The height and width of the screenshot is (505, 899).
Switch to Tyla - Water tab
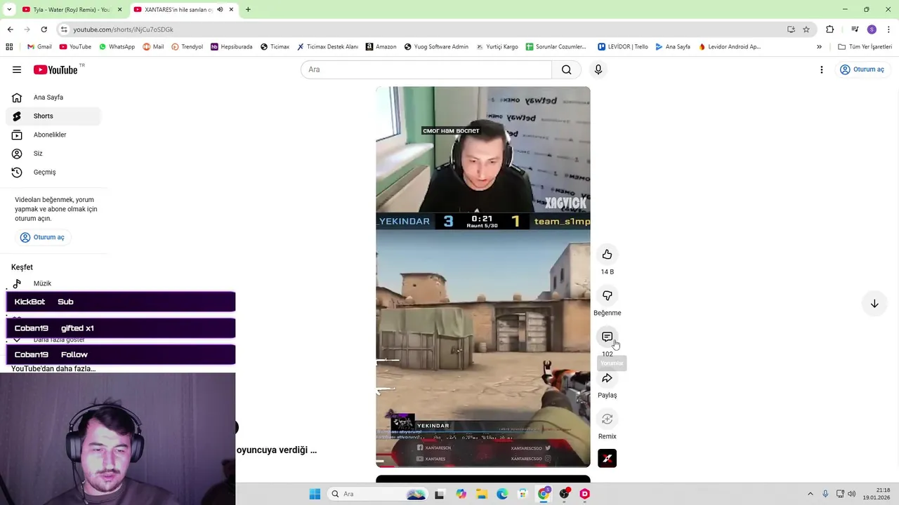click(71, 10)
